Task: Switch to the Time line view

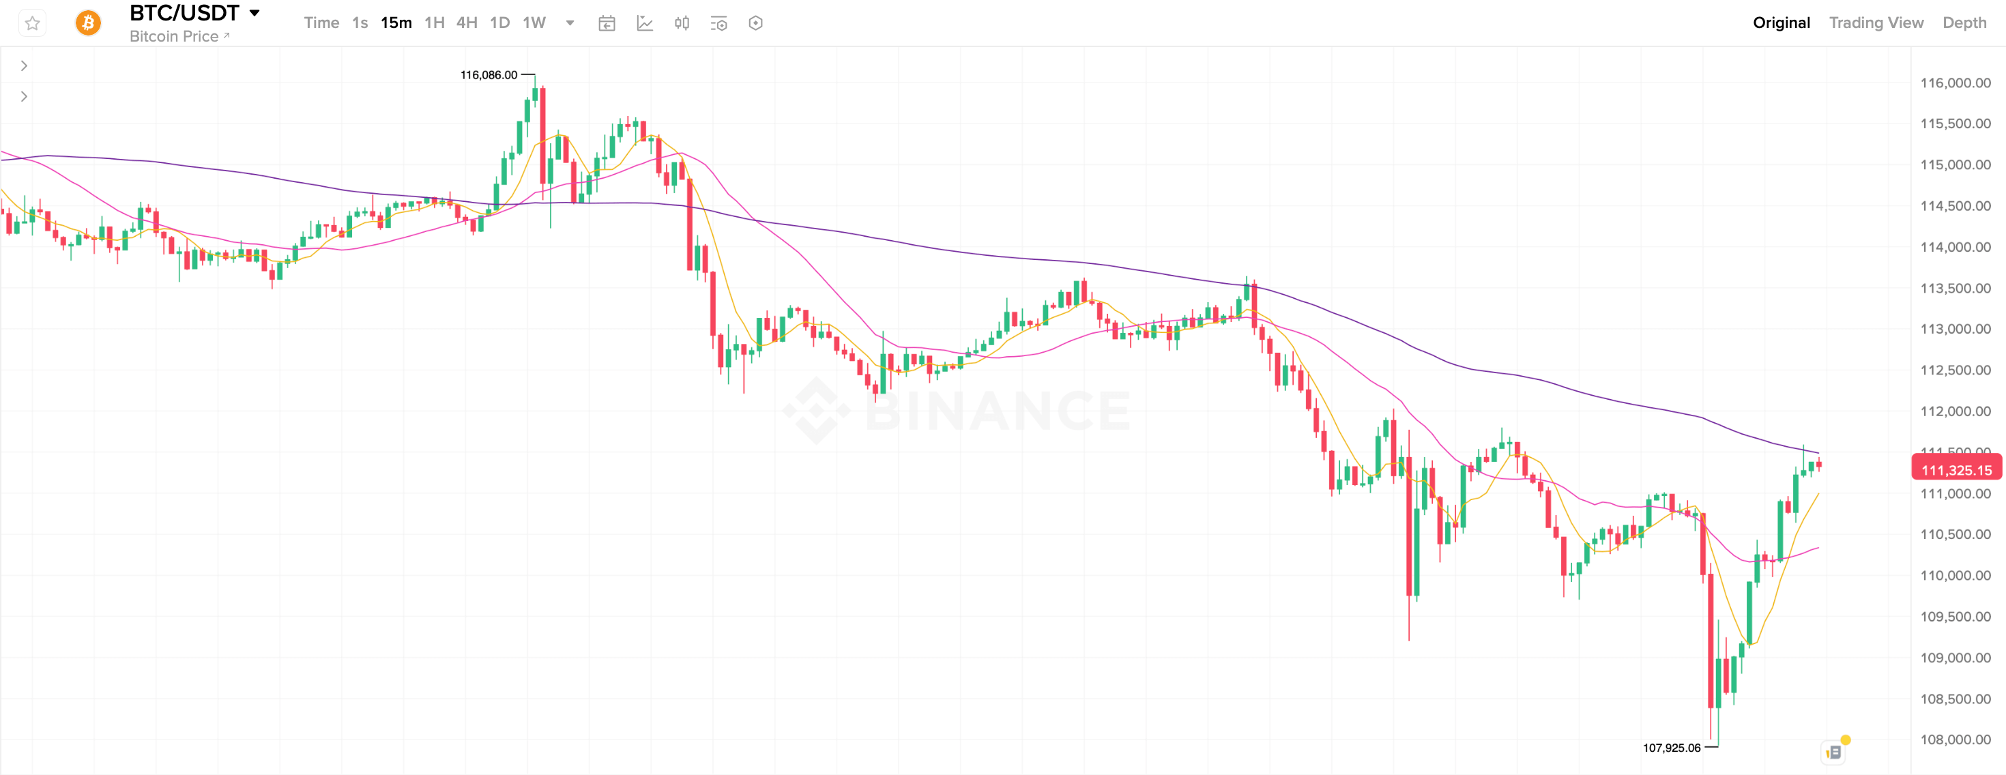Action: pos(321,23)
